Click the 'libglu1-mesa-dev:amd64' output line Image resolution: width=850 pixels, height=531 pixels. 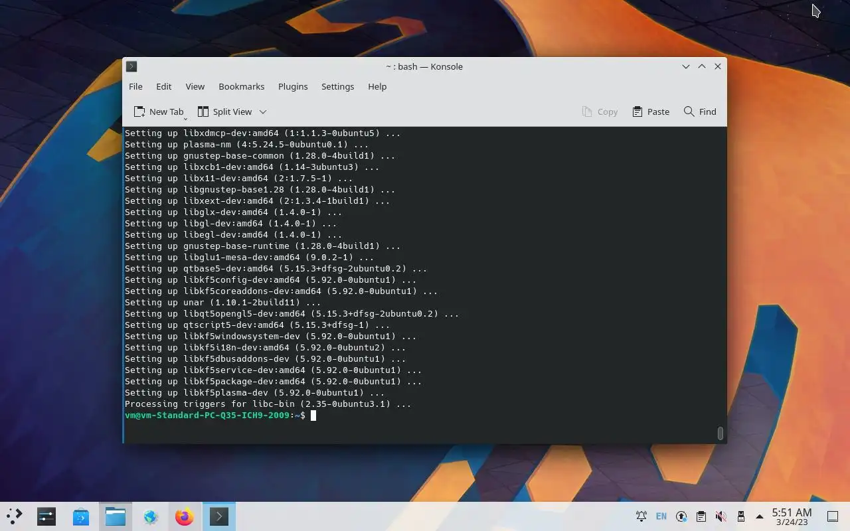(x=249, y=258)
